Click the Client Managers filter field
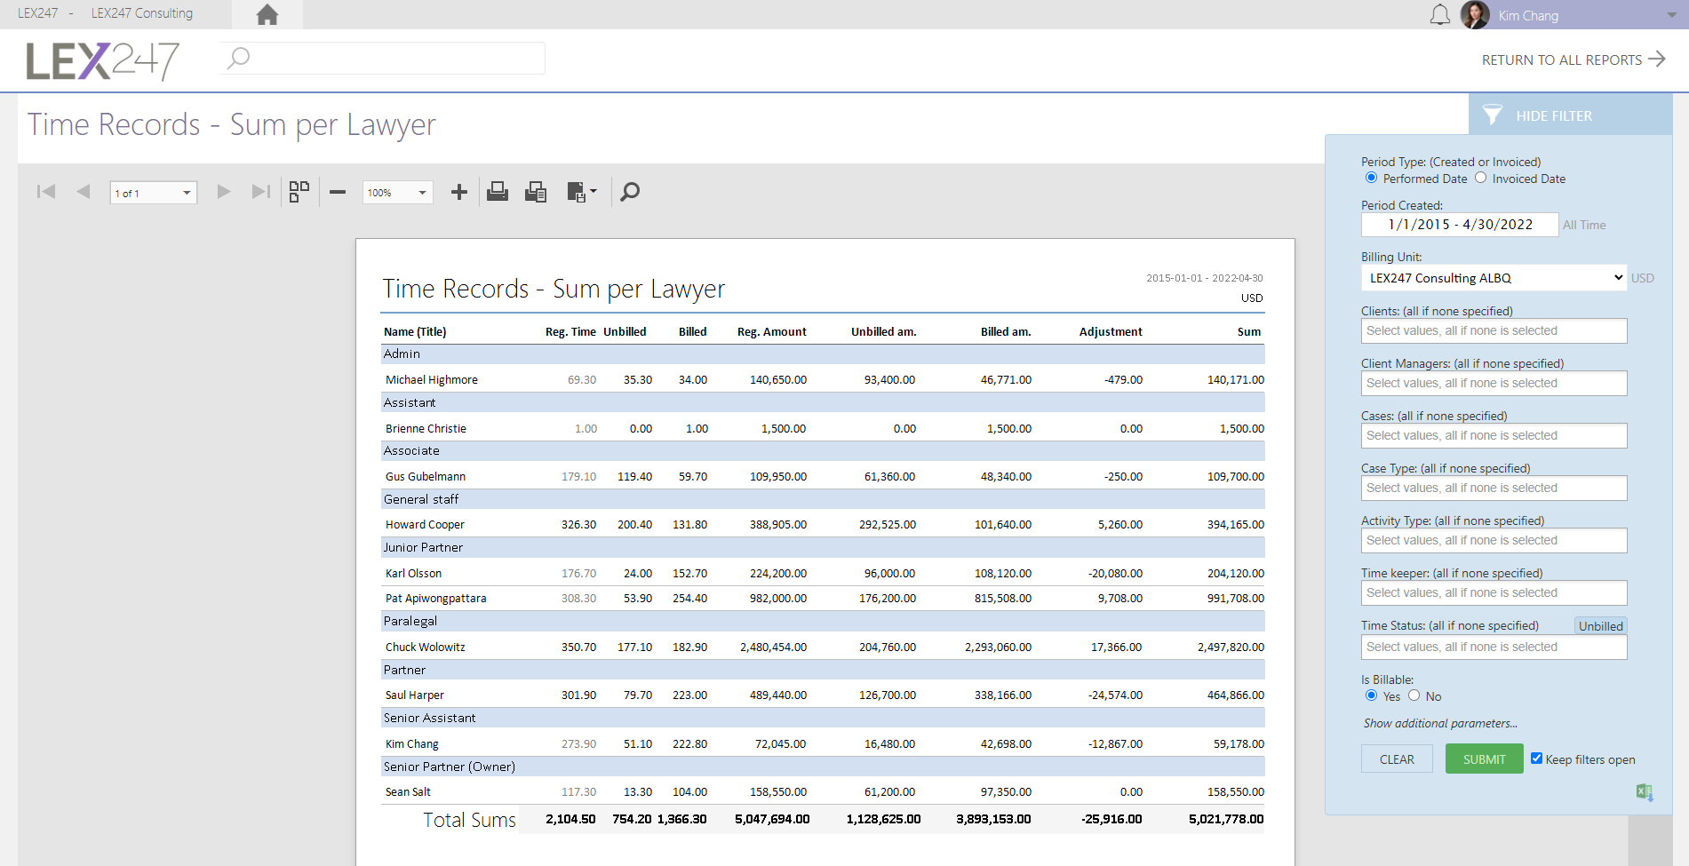1689x866 pixels. 1494,383
